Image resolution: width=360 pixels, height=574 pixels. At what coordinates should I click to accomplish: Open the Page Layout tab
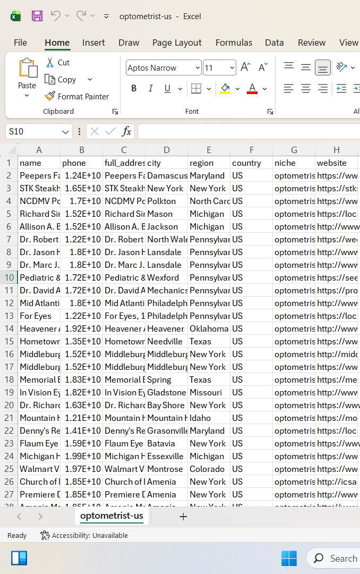coord(177,43)
